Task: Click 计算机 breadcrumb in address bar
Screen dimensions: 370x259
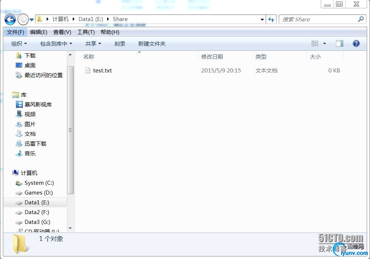Action: point(60,19)
